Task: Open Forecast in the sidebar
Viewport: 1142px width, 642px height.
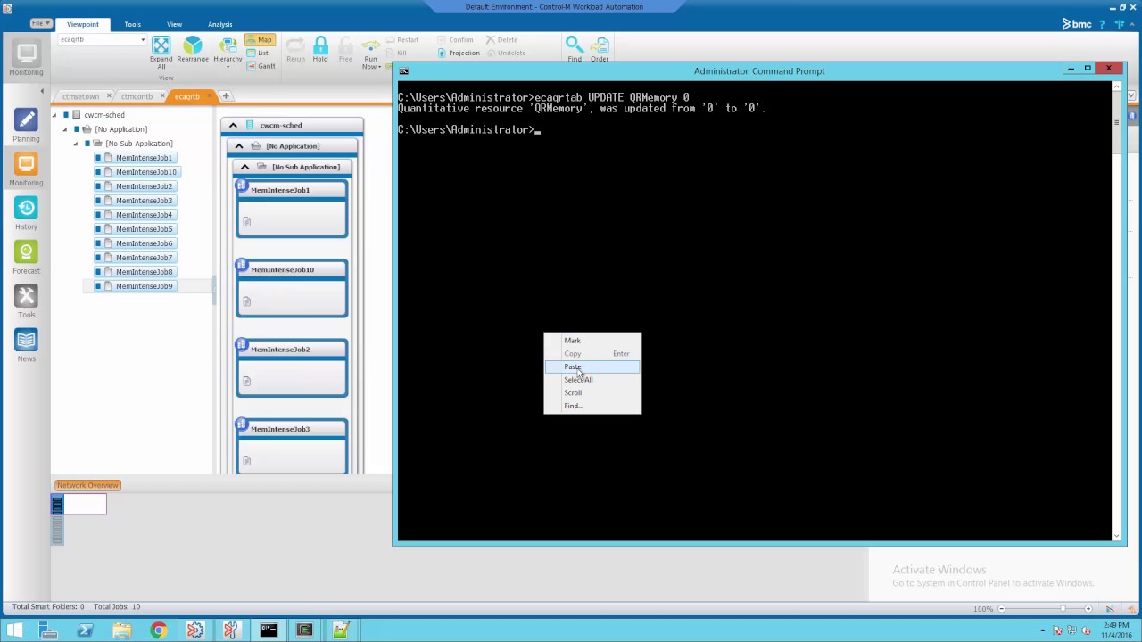Action: (x=26, y=258)
